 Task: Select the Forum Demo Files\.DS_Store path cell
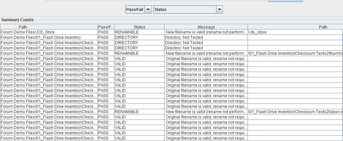click(x=49, y=32)
